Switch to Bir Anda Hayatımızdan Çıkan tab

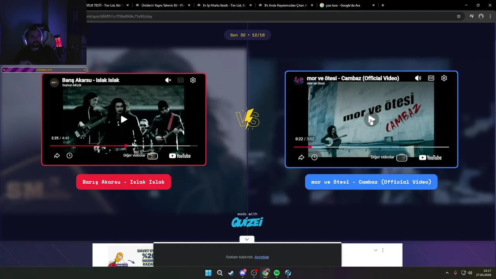click(286, 5)
